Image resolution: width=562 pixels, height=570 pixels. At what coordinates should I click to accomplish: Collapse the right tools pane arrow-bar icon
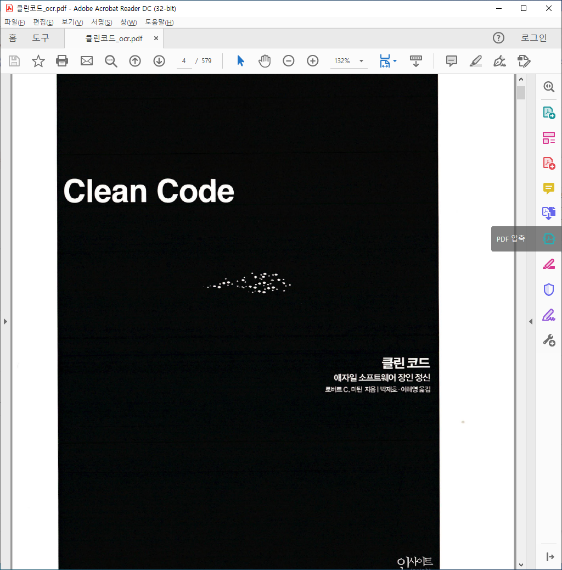pos(550,557)
